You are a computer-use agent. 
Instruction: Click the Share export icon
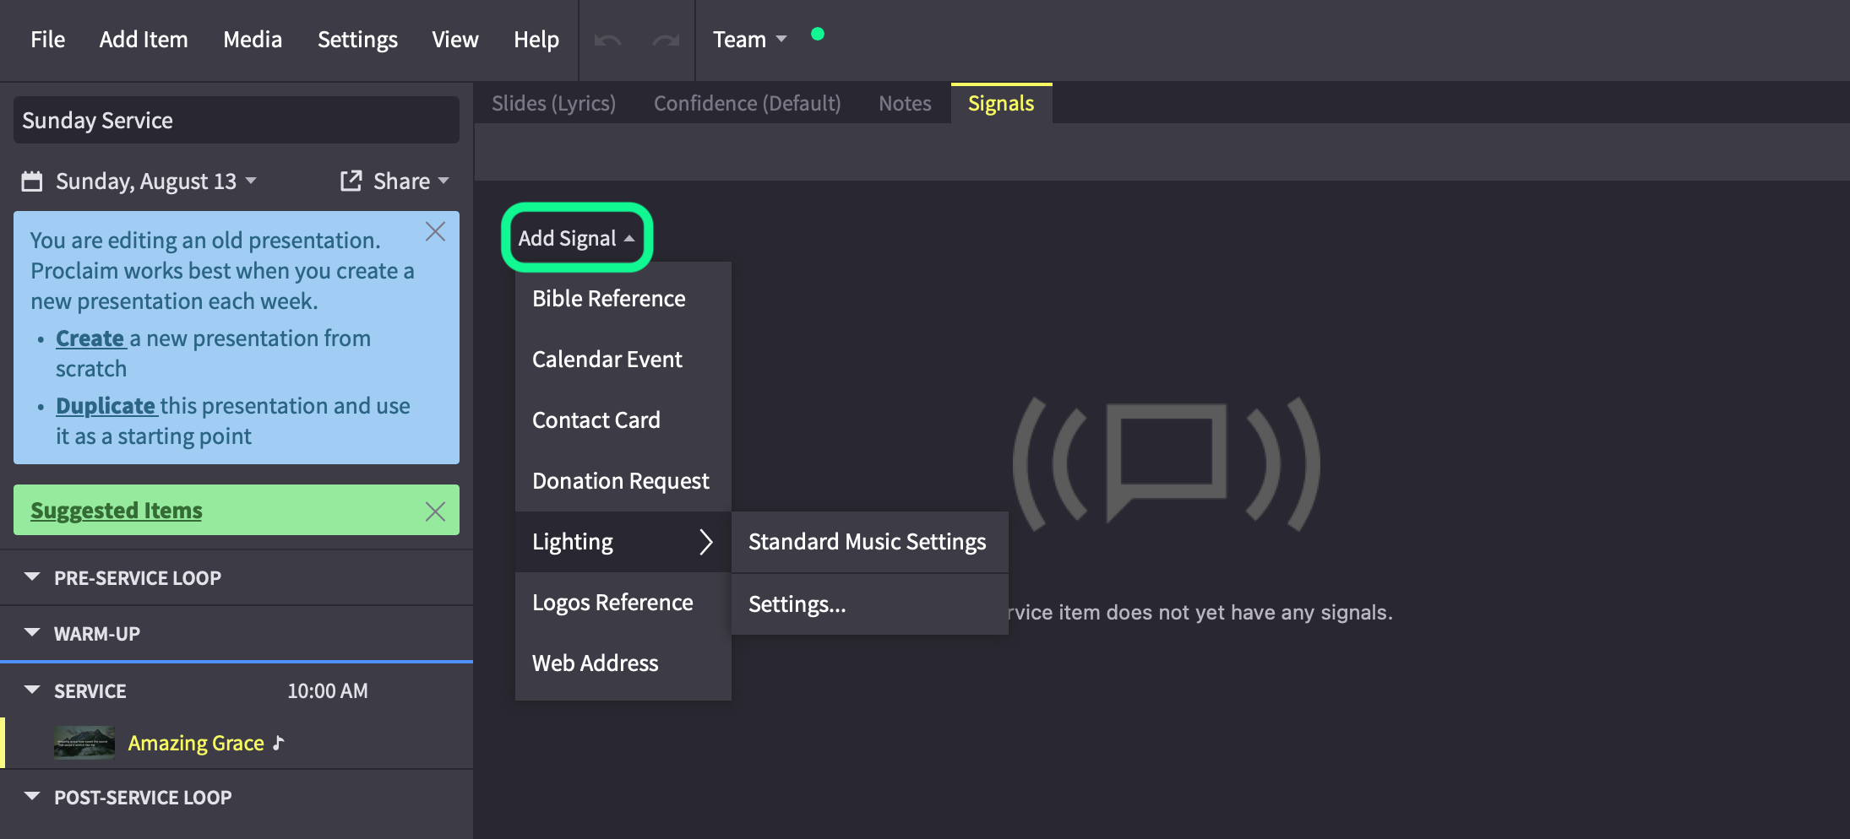(x=351, y=180)
